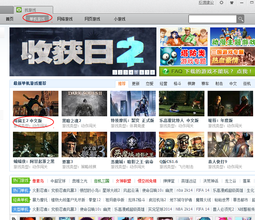
Task: Select the 经营 category tab
Action: pyautogui.click(x=163, y=84)
